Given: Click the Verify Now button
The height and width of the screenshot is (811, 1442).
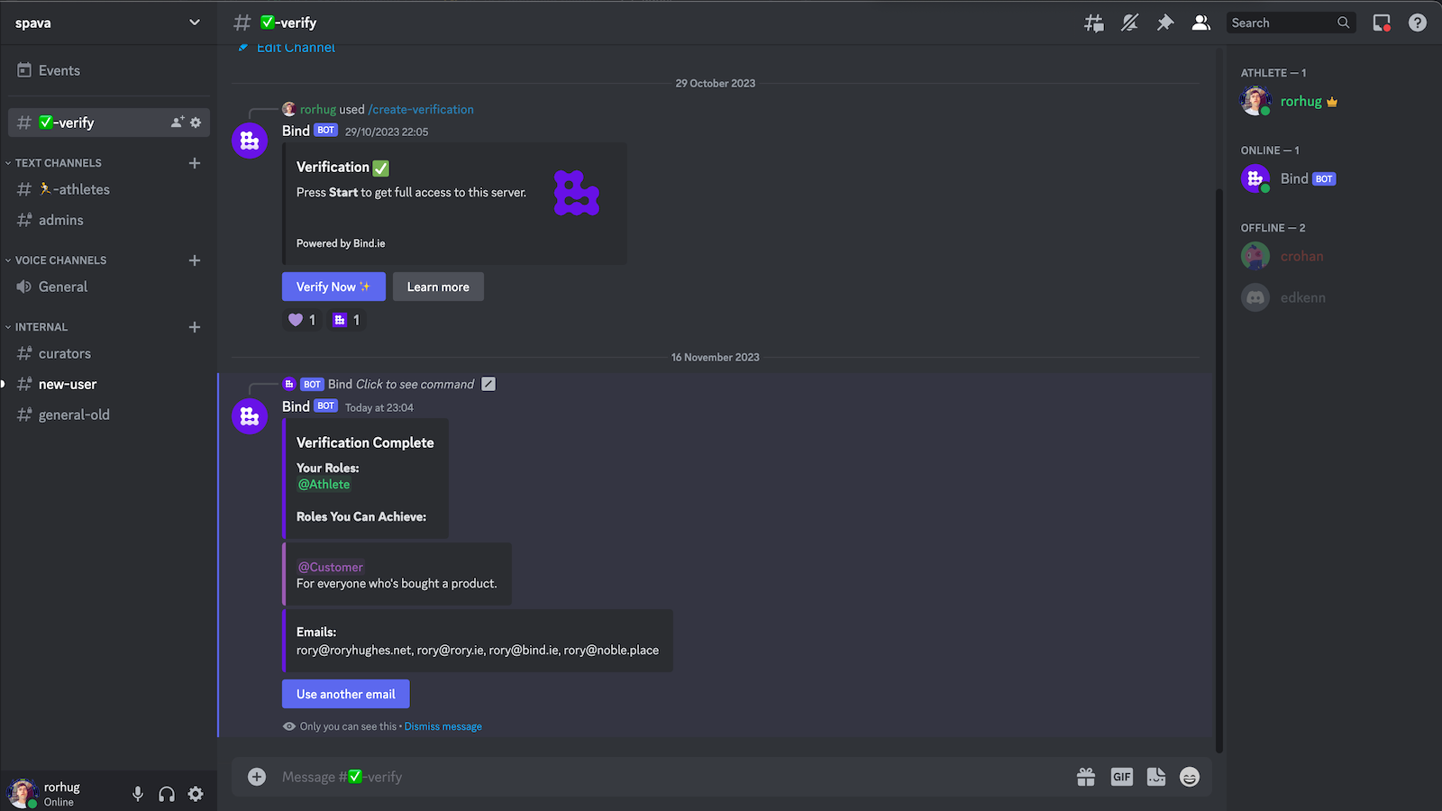Looking at the screenshot, I should [333, 287].
